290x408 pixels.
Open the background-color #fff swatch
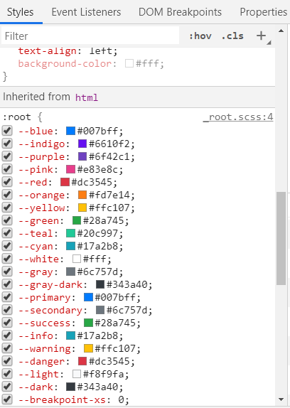(x=129, y=63)
